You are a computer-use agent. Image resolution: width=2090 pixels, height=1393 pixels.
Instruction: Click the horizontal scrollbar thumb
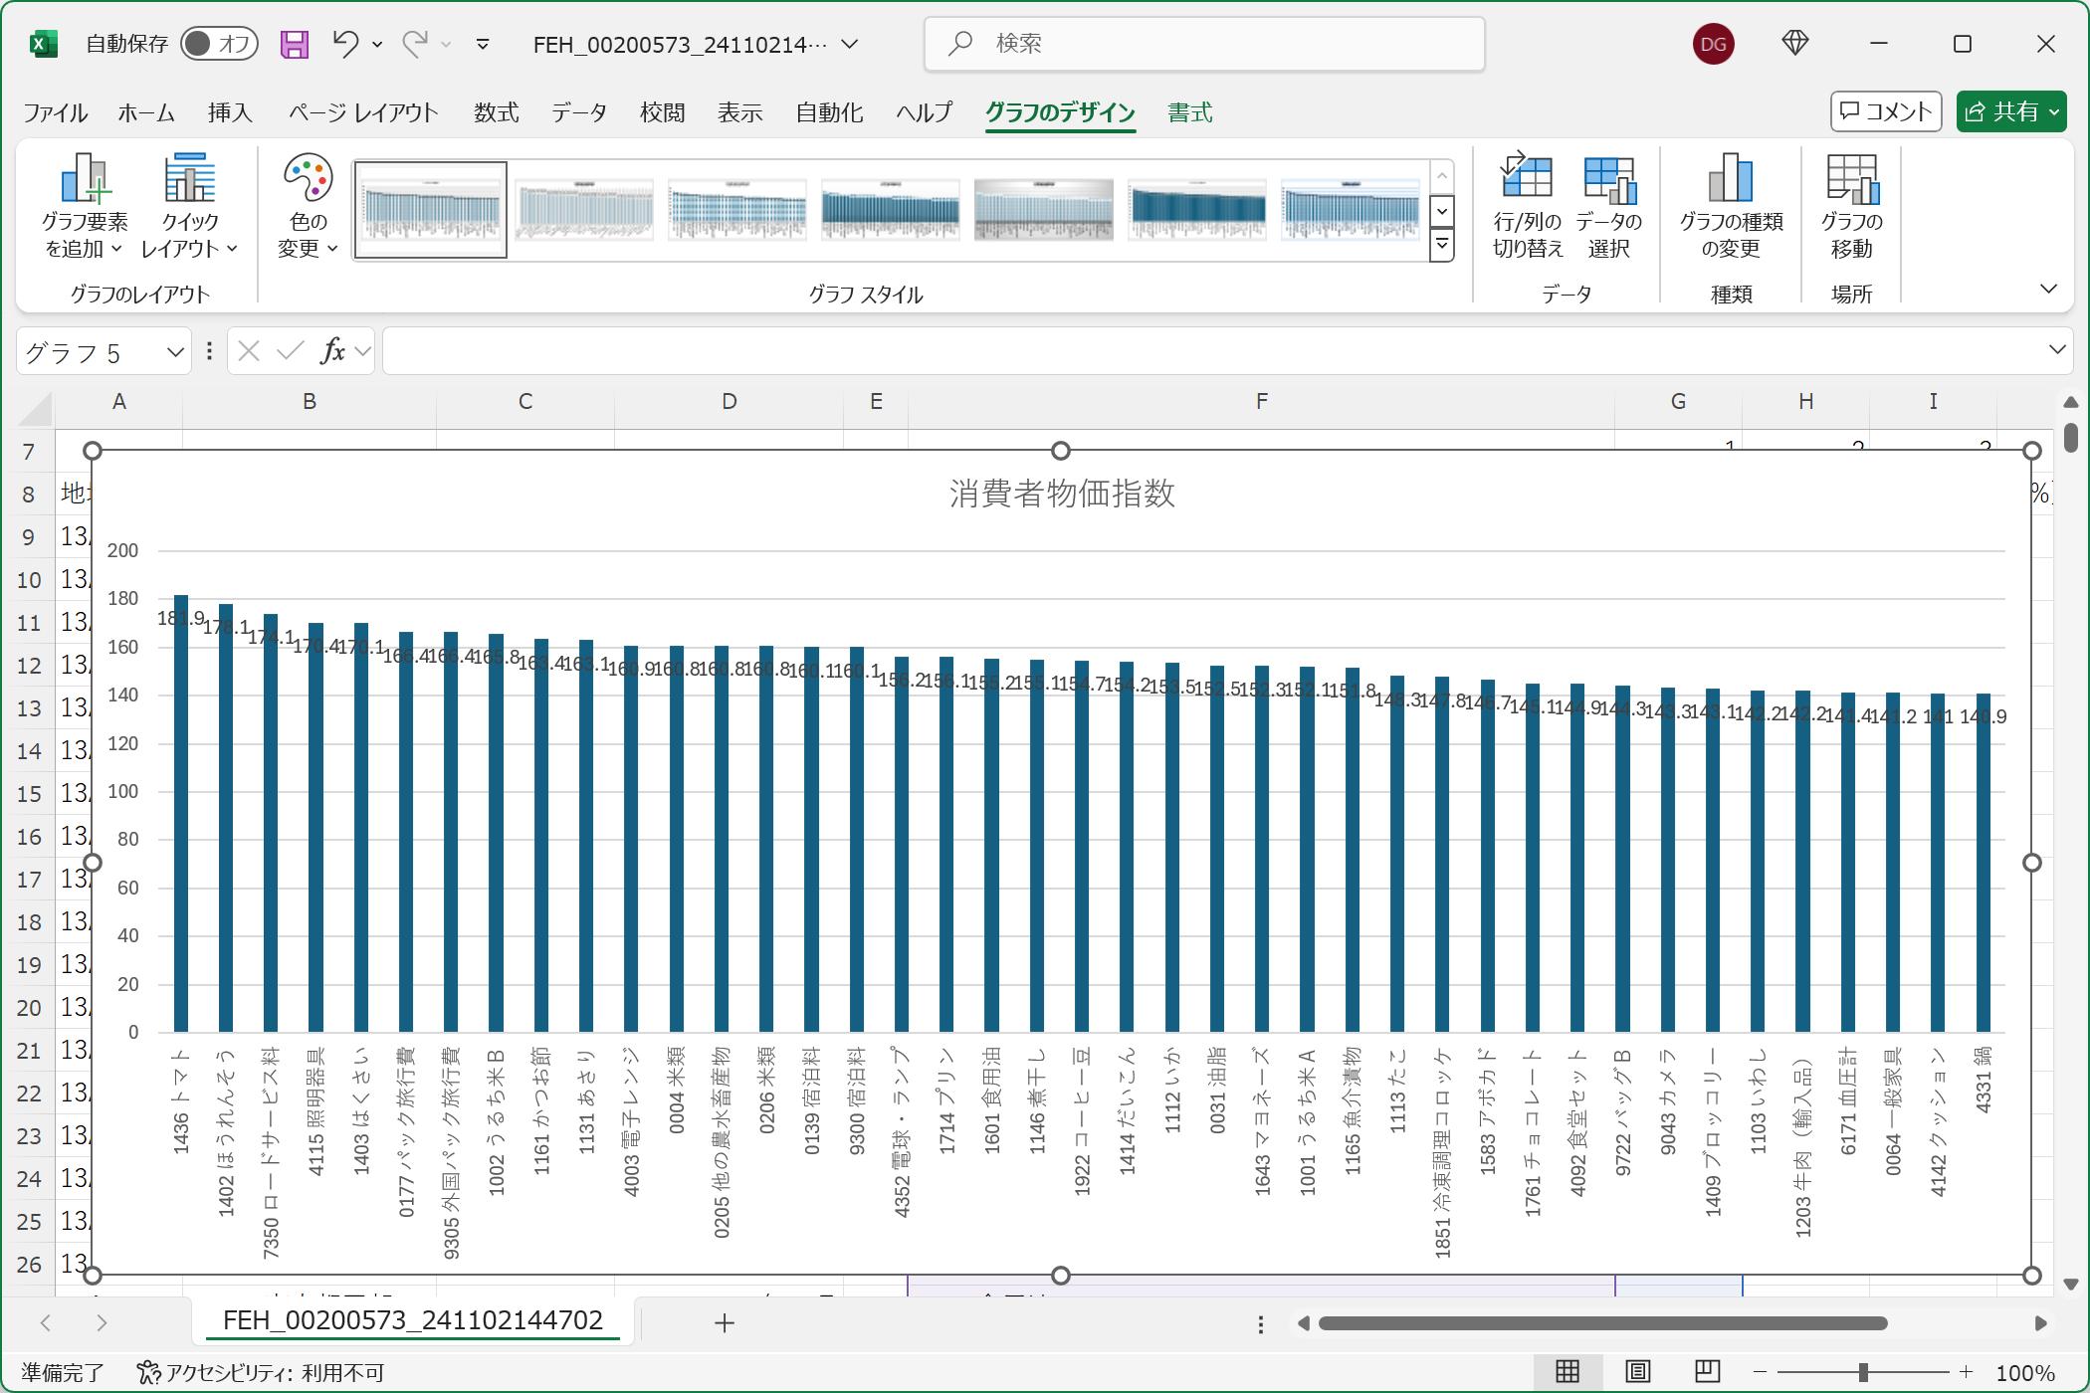pos(1602,1323)
